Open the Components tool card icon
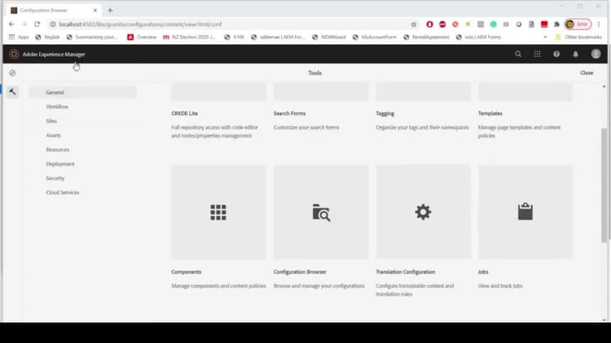Screen dimensions: 611x343 218,213
